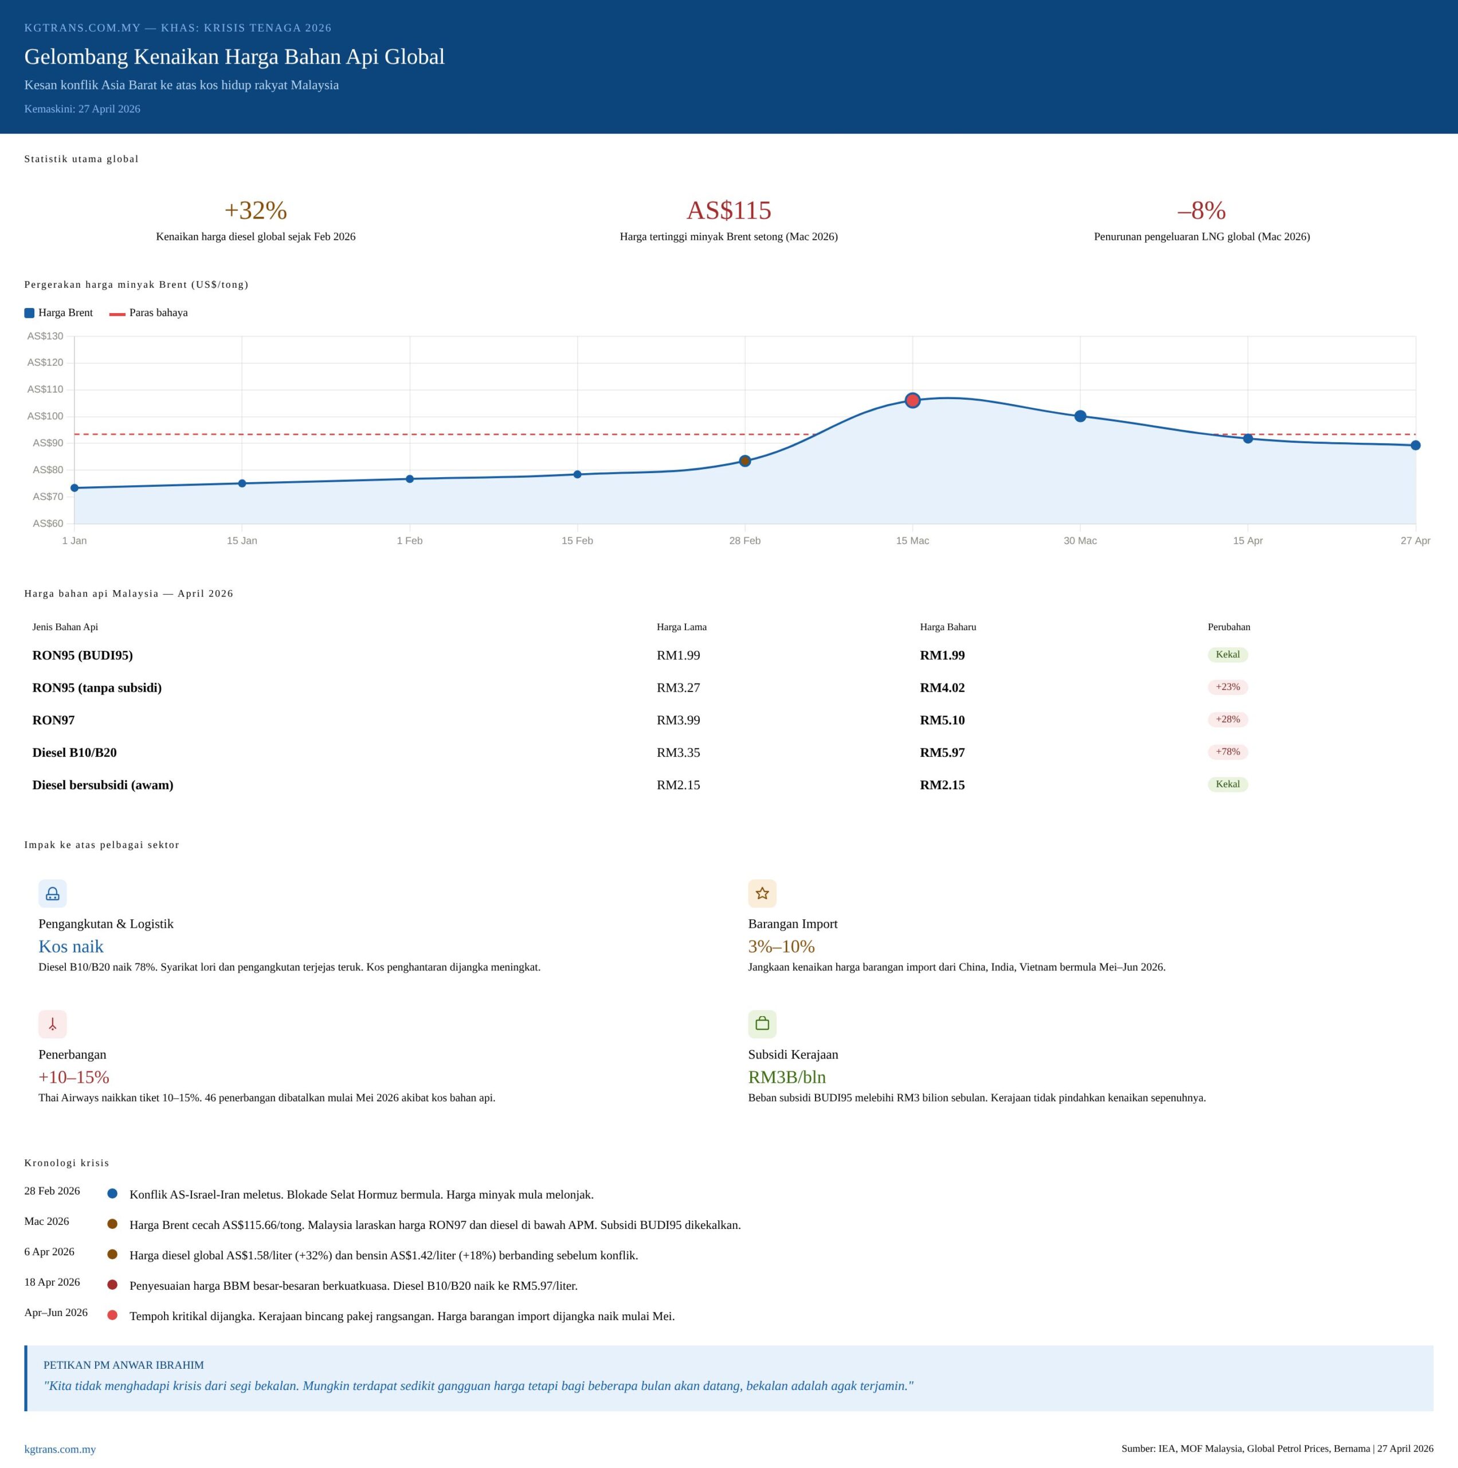This screenshot has width=1458, height=1468.
Task: Click the Jenis Bahan Api column header
Action: point(65,627)
